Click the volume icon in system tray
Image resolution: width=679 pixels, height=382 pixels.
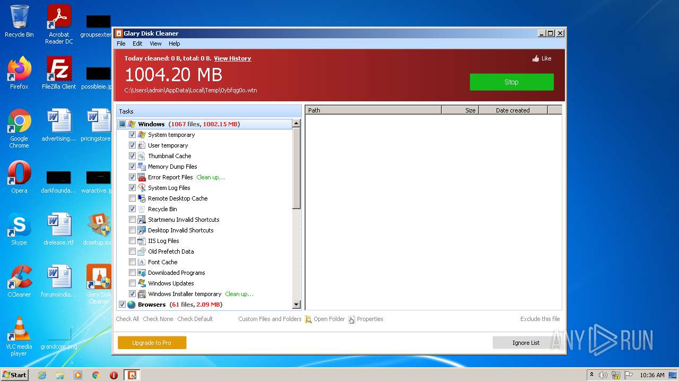point(603,375)
